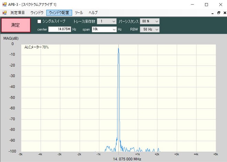
Task: Close the inner spectrum analyzer window
Action: (x=225, y=13)
